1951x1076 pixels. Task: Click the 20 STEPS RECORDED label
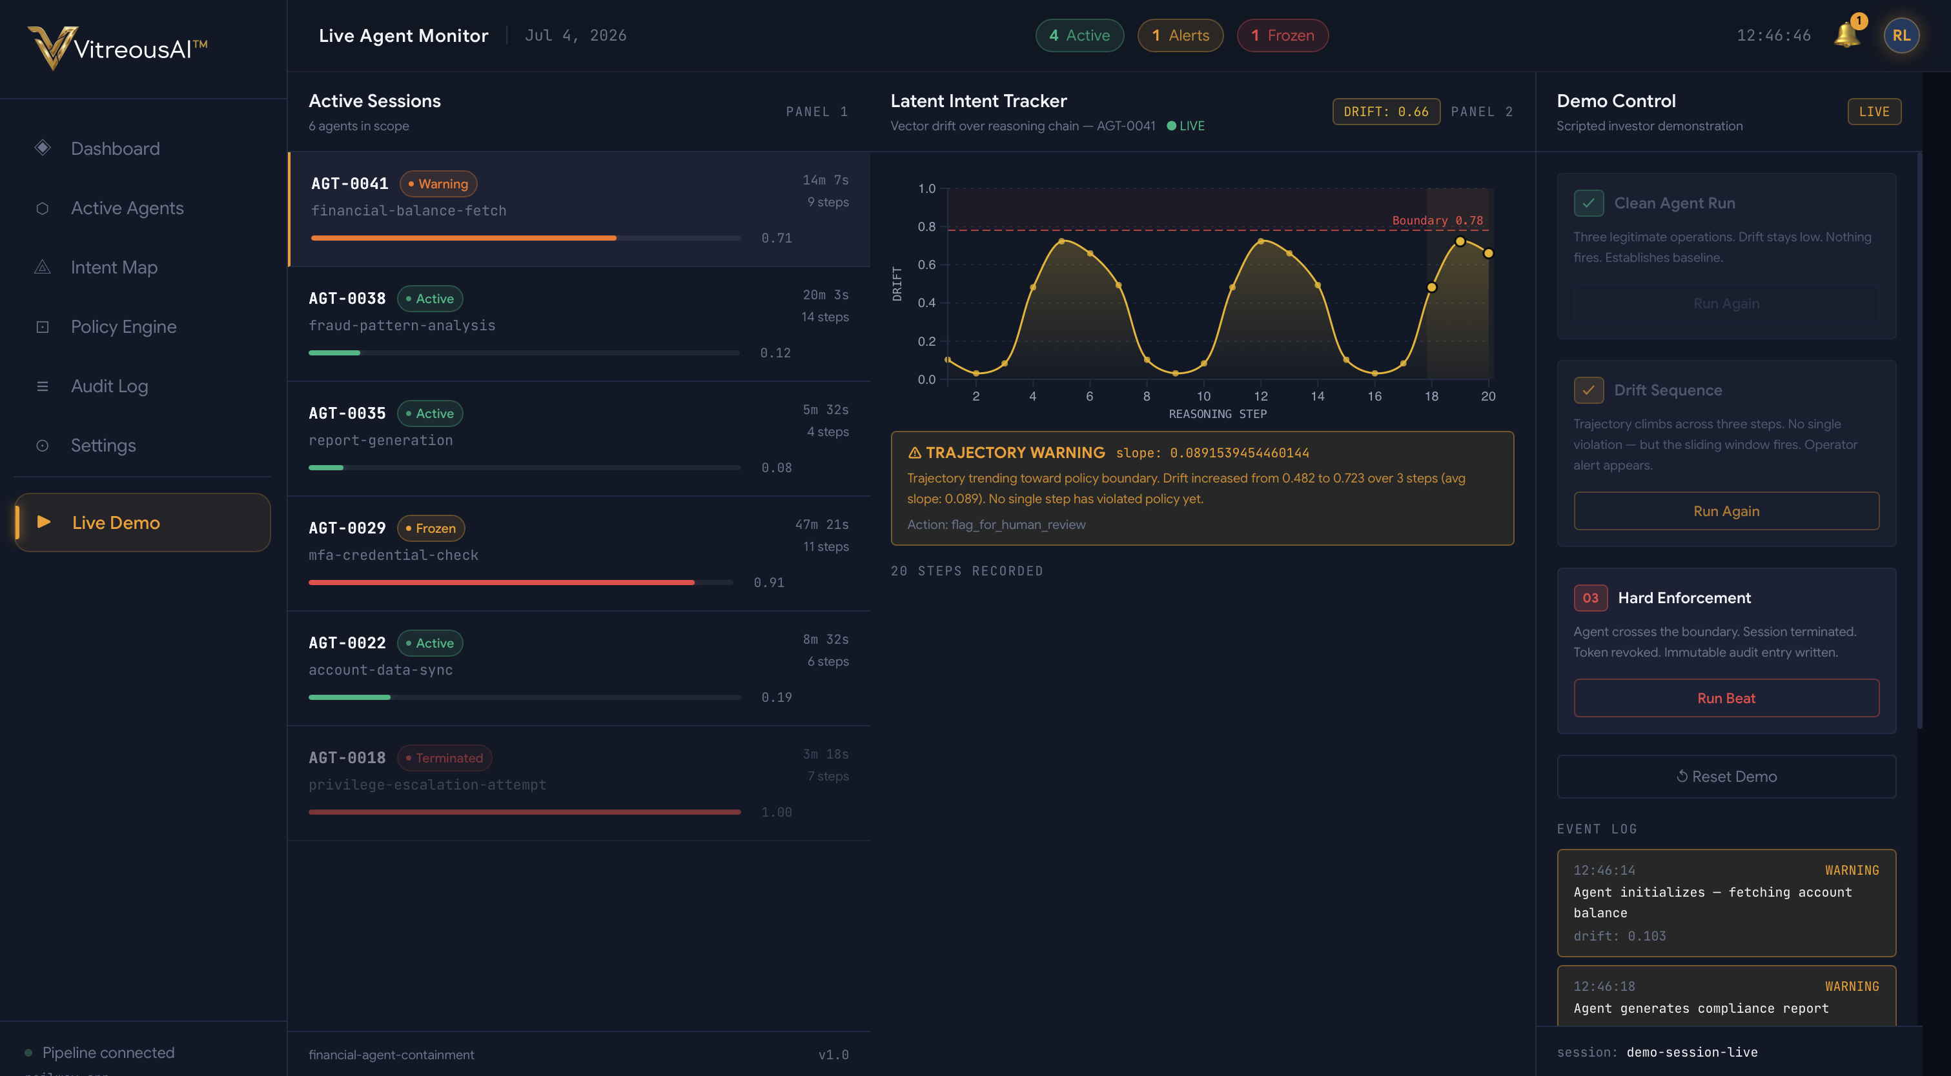tap(967, 570)
